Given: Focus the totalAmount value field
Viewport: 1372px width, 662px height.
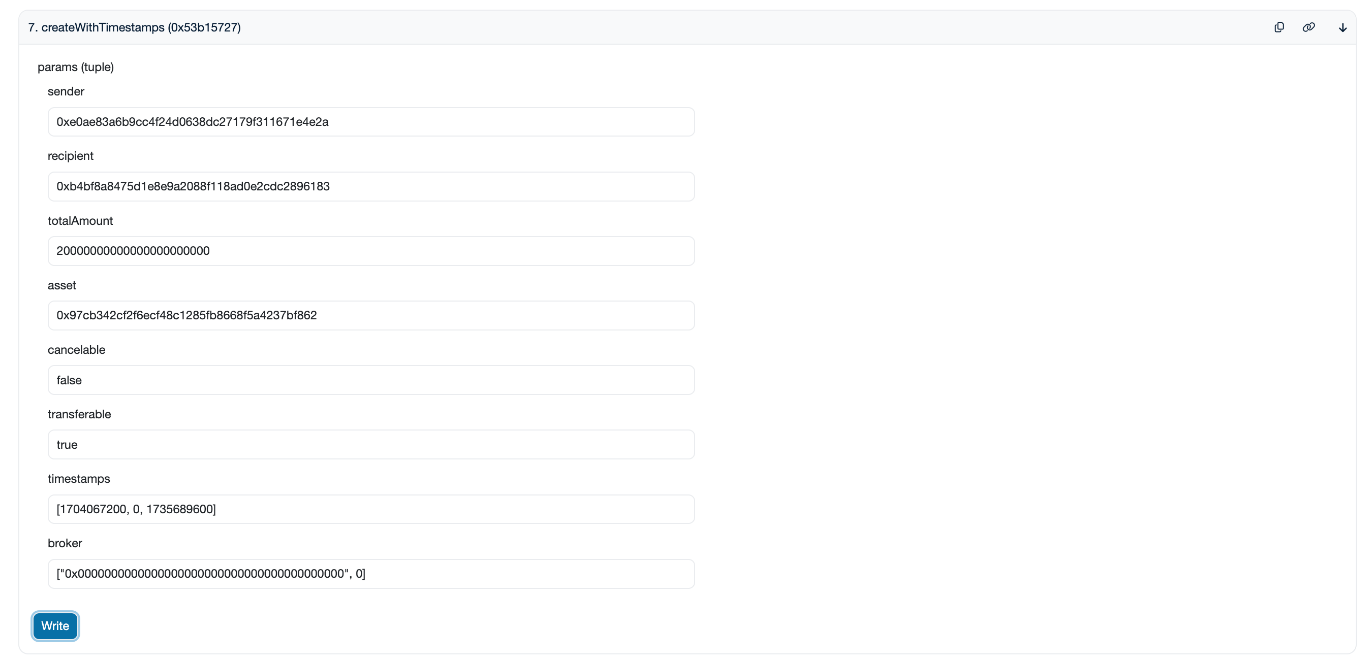Looking at the screenshot, I should [371, 251].
